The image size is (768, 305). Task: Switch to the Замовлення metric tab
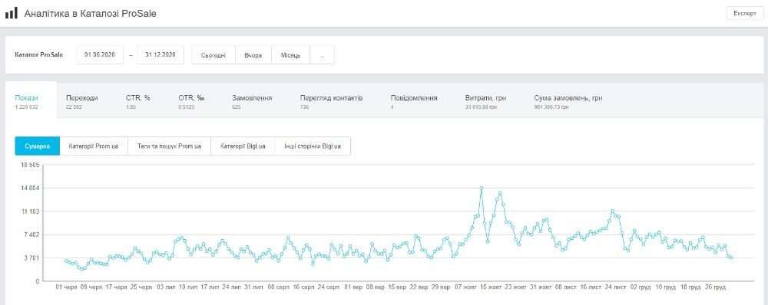click(x=252, y=101)
